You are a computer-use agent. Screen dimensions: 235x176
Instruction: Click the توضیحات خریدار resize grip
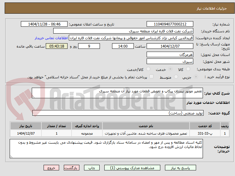(11, 157)
